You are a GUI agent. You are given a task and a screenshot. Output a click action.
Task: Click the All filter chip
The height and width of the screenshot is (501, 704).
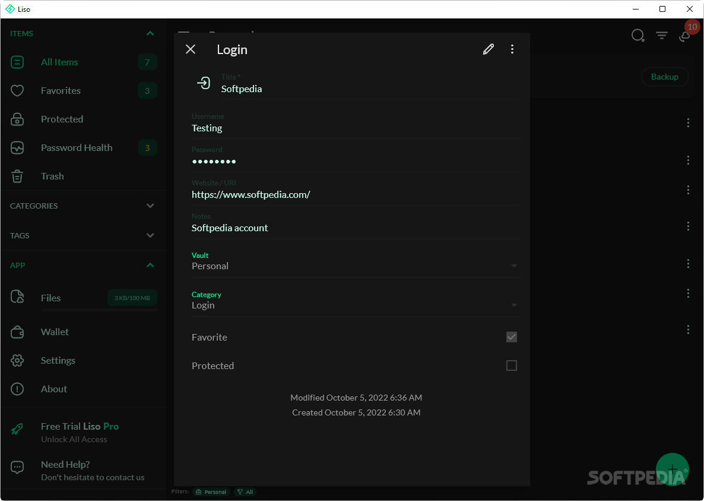pos(245,492)
